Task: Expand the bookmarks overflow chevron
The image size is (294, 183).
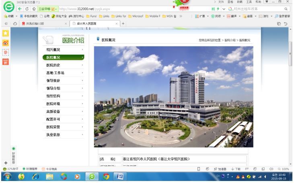Action: (x=181, y=16)
